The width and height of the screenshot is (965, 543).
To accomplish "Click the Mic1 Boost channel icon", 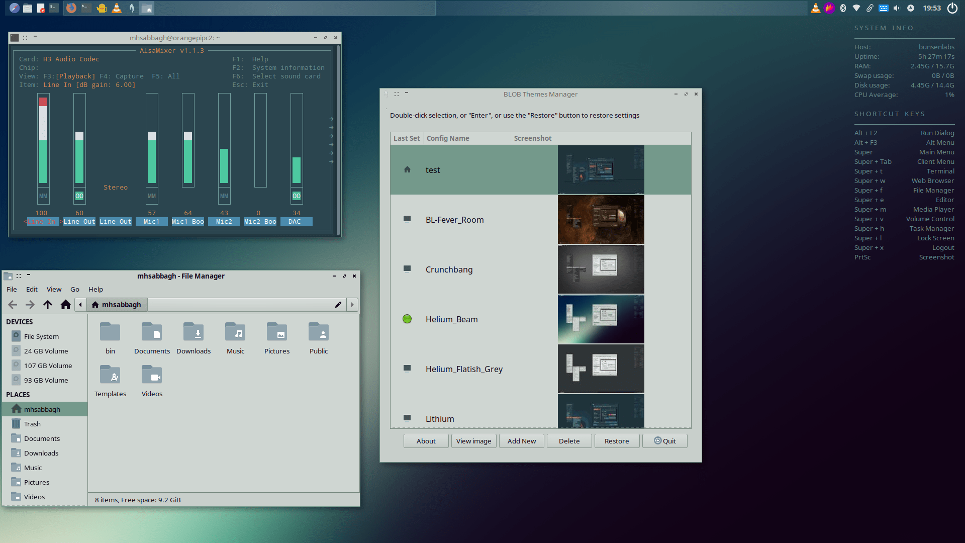I will click(187, 221).
